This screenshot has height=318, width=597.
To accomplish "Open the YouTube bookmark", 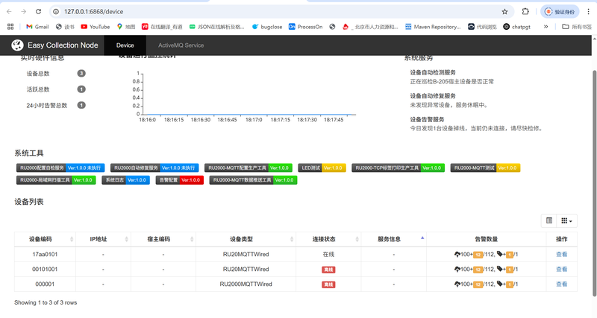I will pos(96,27).
